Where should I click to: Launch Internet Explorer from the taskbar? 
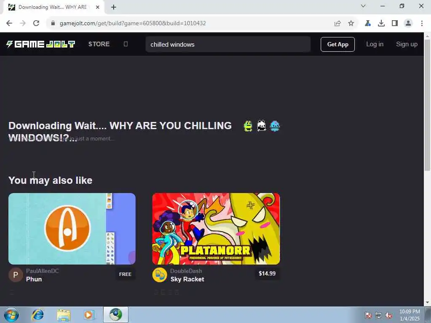point(37,315)
